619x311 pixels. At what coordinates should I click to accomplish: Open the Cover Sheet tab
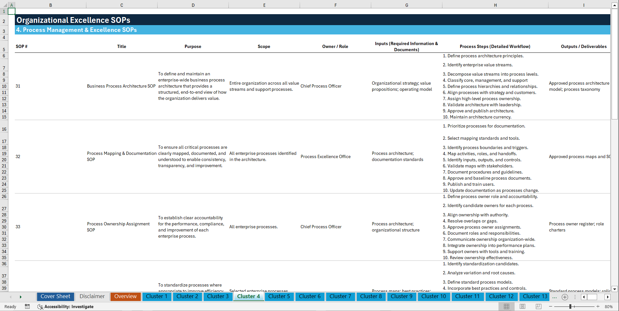pyautogui.click(x=55, y=297)
